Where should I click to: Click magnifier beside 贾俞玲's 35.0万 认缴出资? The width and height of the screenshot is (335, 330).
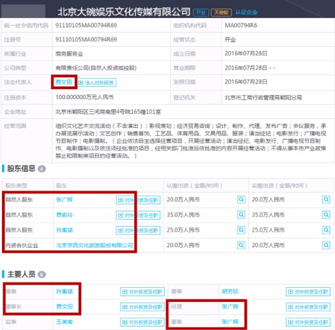pyautogui.click(x=241, y=215)
